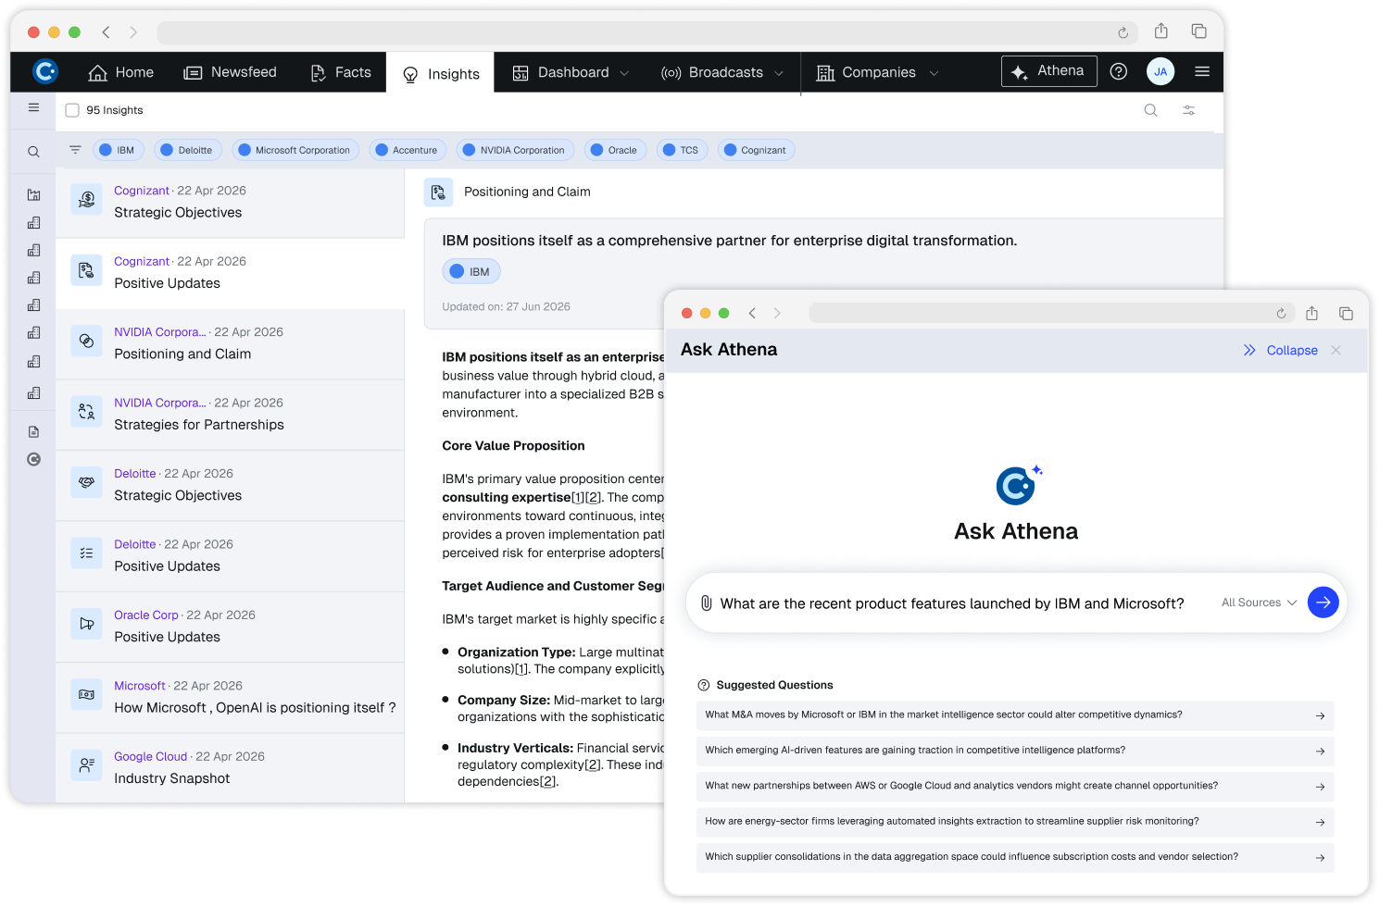Toggle the Cognizant filter chip

pyautogui.click(x=756, y=150)
